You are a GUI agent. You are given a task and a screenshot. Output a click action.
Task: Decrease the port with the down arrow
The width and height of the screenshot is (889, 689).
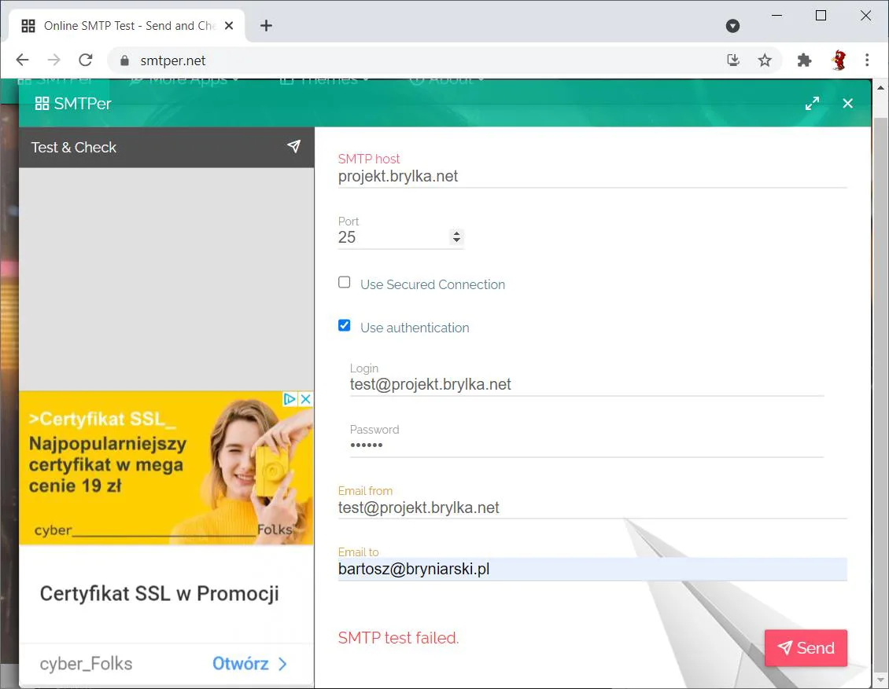click(456, 240)
